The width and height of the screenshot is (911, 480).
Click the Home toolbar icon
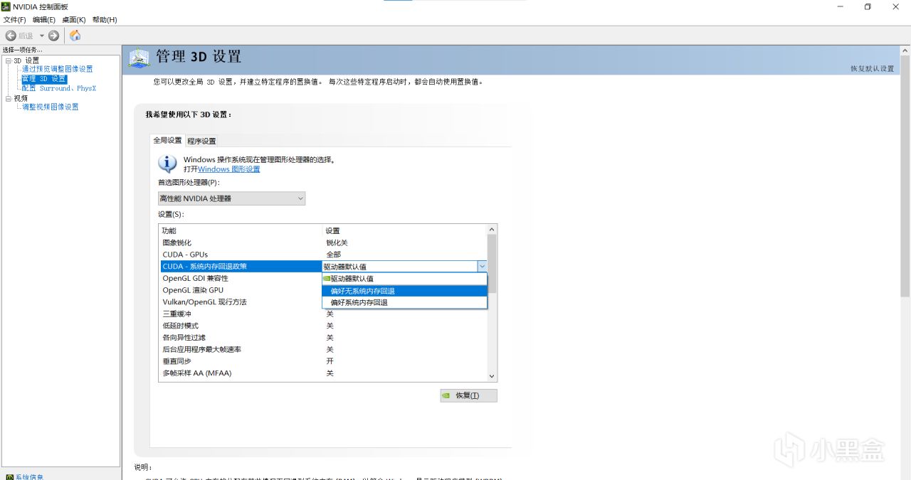pos(75,36)
